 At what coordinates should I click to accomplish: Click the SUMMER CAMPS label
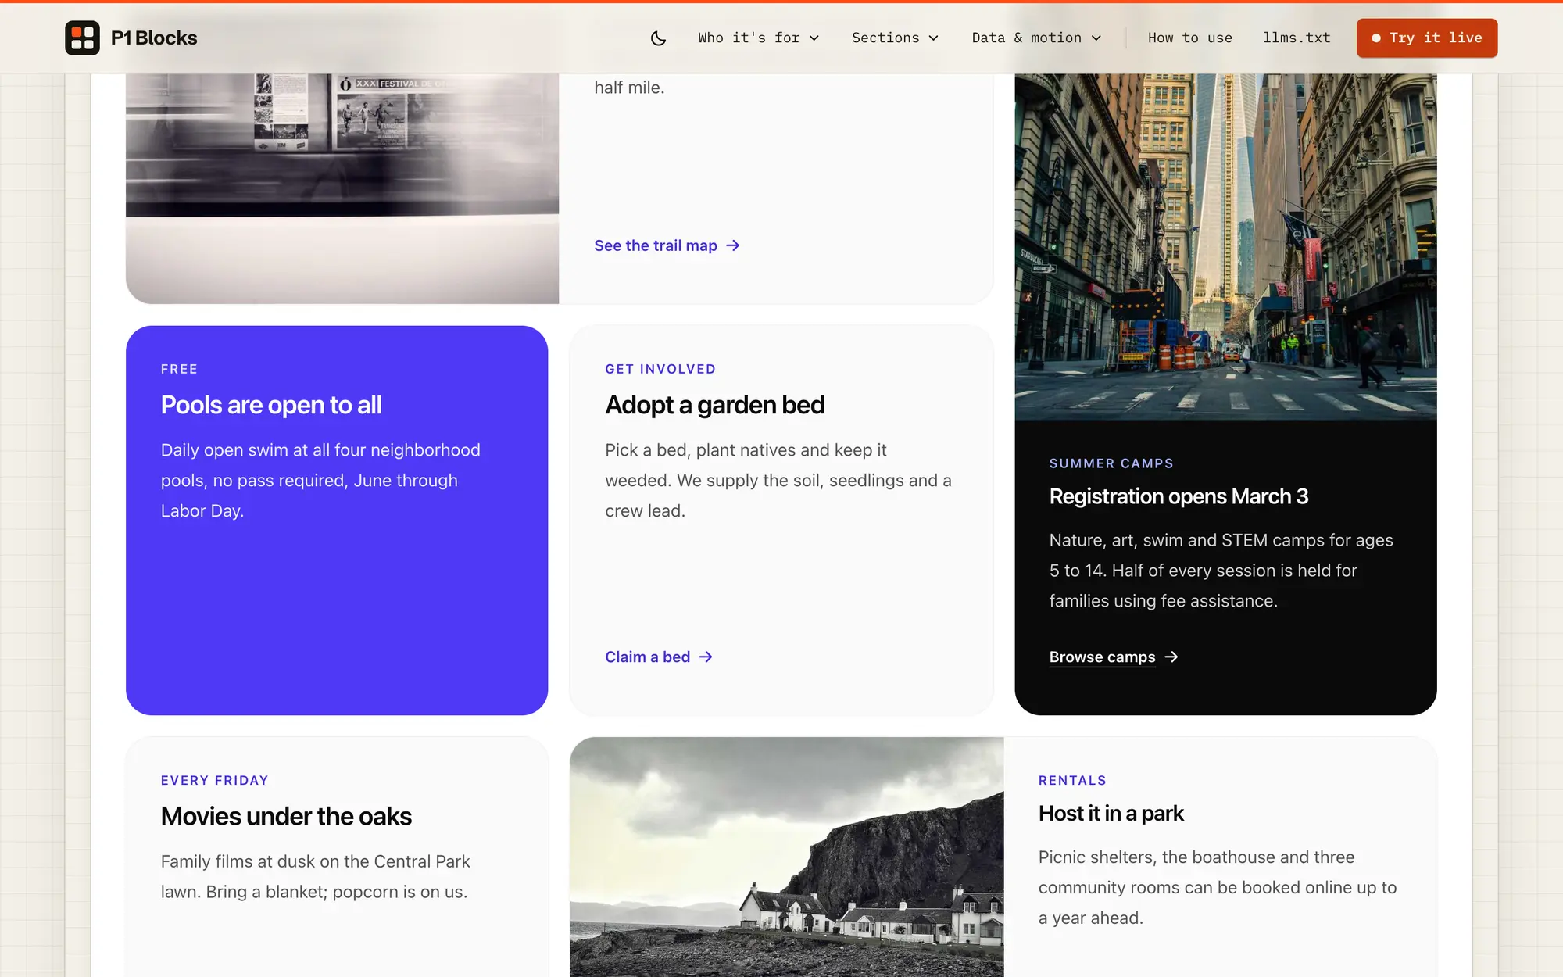click(1111, 463)
